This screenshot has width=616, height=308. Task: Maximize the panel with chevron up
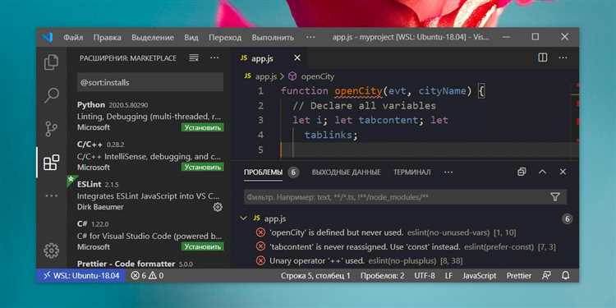[x=543, y=172]
